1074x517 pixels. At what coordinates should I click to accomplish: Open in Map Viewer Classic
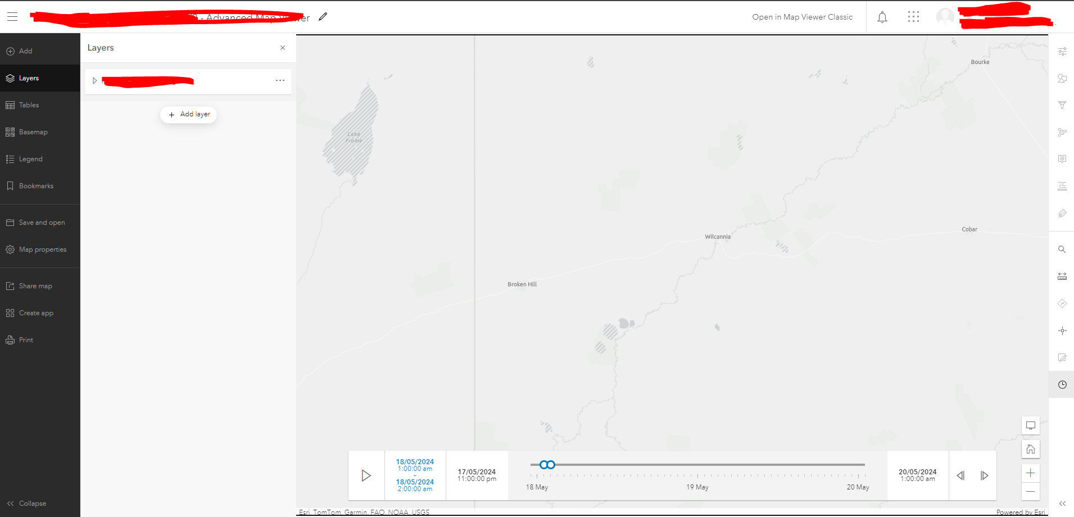point(802,17)
